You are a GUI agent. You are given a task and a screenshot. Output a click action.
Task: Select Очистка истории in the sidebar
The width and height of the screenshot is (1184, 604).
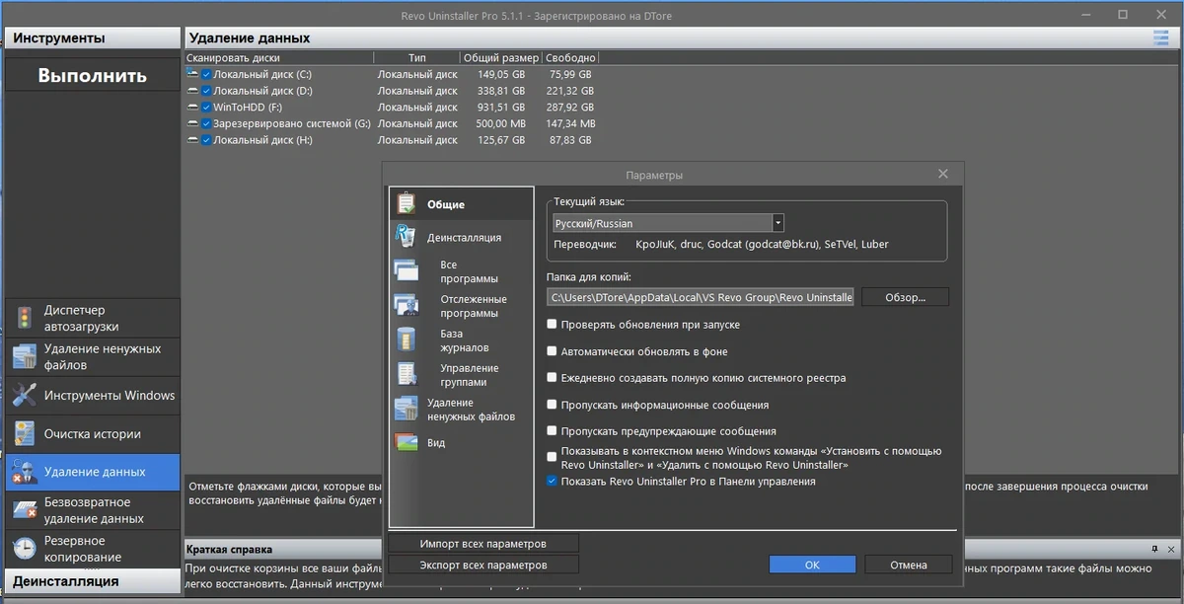pyautogui.click(x=93, y=434)
